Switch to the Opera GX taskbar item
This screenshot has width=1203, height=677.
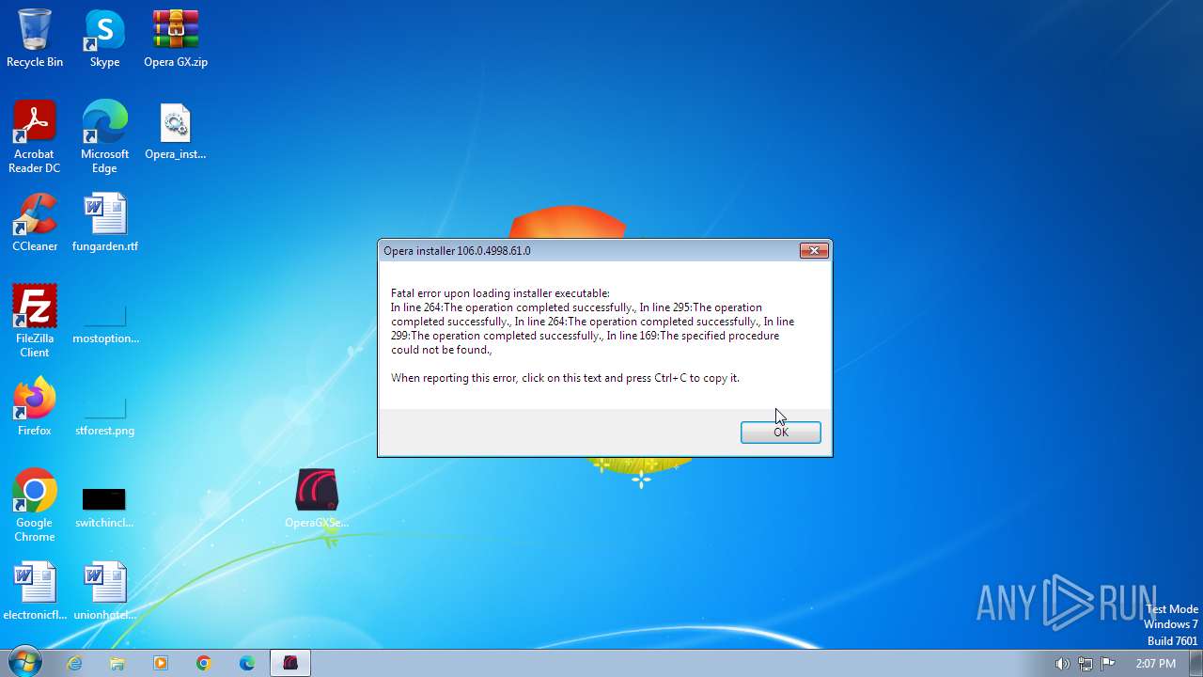(290, 663)
